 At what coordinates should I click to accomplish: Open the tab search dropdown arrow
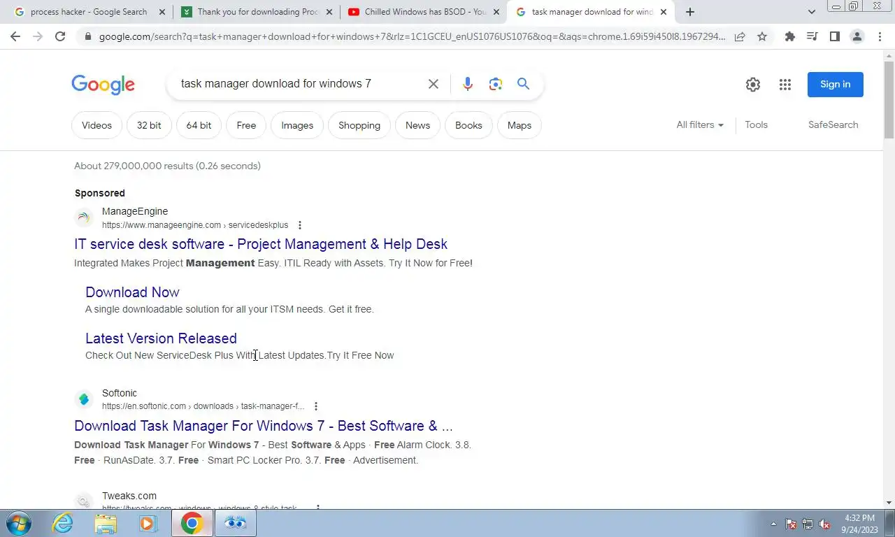click(811, 12)
